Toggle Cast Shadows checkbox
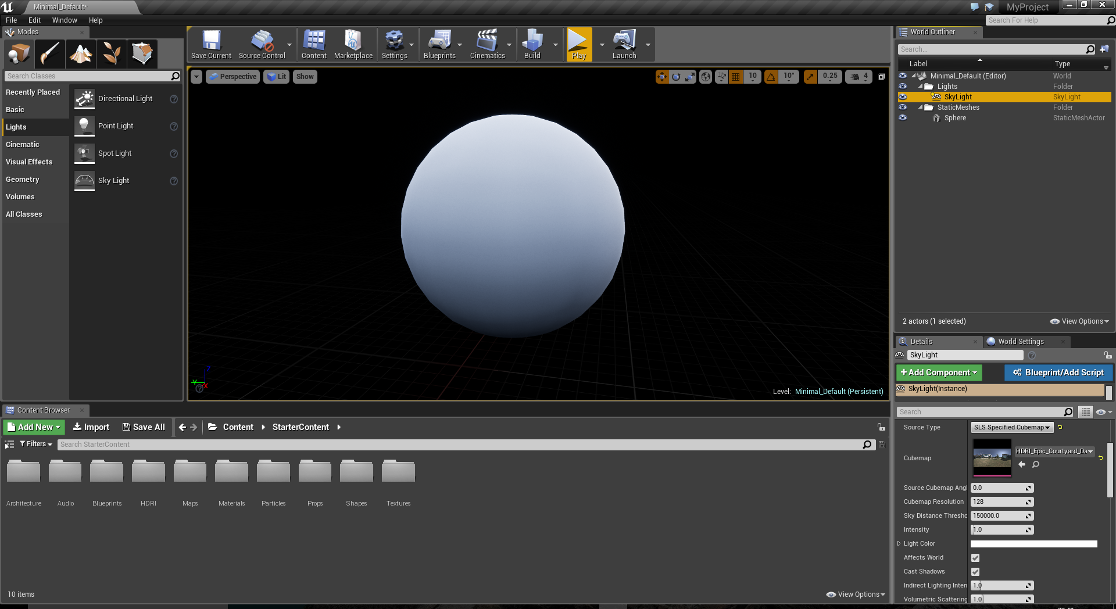Screen dimensions: 1116x609 click(x=975, y=572)
